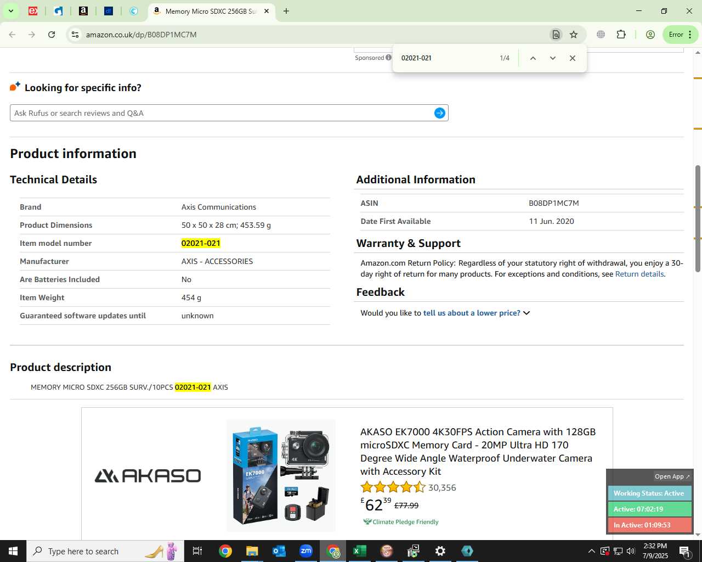Open the 30,356 ratings link
The width and height of the screenshot is (702, 562).
tap(442, 487)
